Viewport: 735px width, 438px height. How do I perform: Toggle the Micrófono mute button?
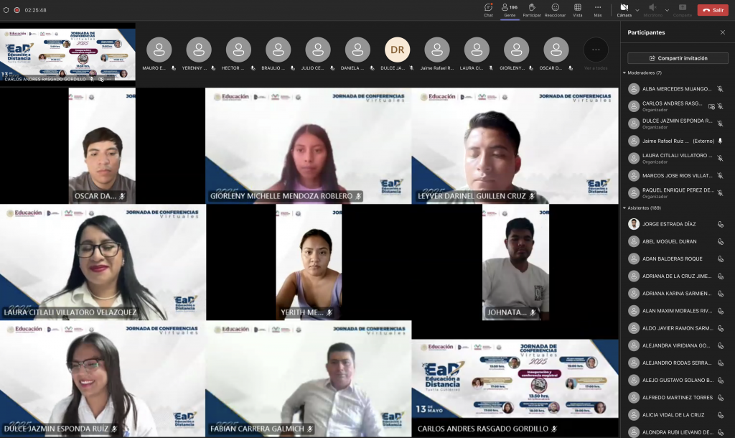[x=652, y=10]
